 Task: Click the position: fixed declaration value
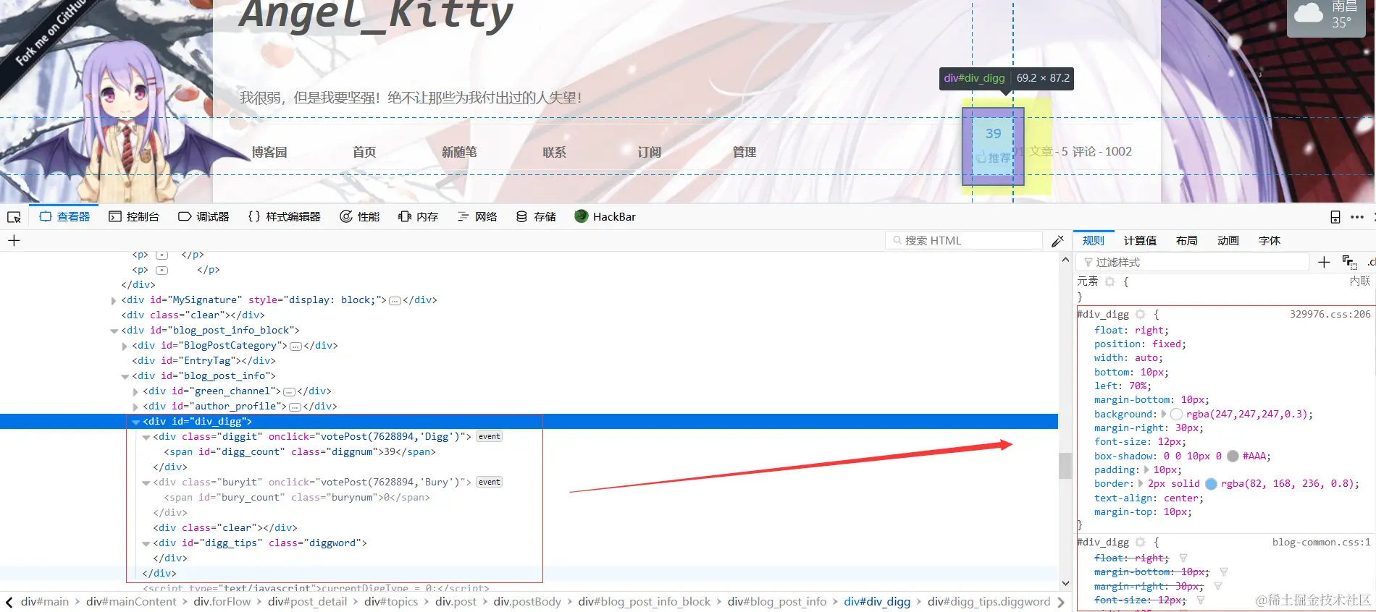[x=1166, y=344]
